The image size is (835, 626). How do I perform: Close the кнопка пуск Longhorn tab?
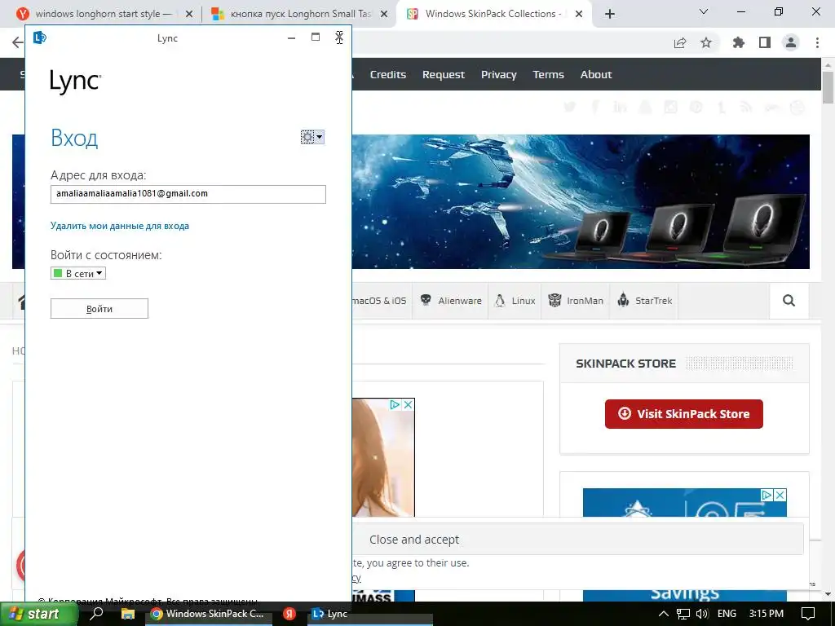click(x=384, y=15)
